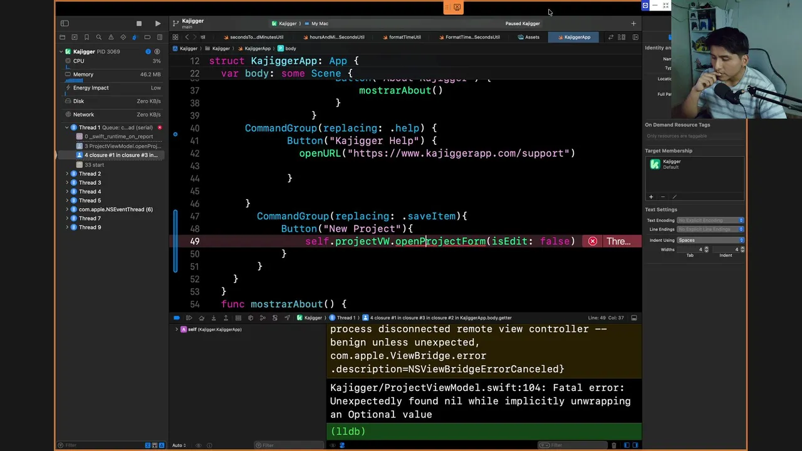Select stack frame 0 _swift_runtime_on_report
Viewport: 802px width, 451px height.
pos(119,137)
